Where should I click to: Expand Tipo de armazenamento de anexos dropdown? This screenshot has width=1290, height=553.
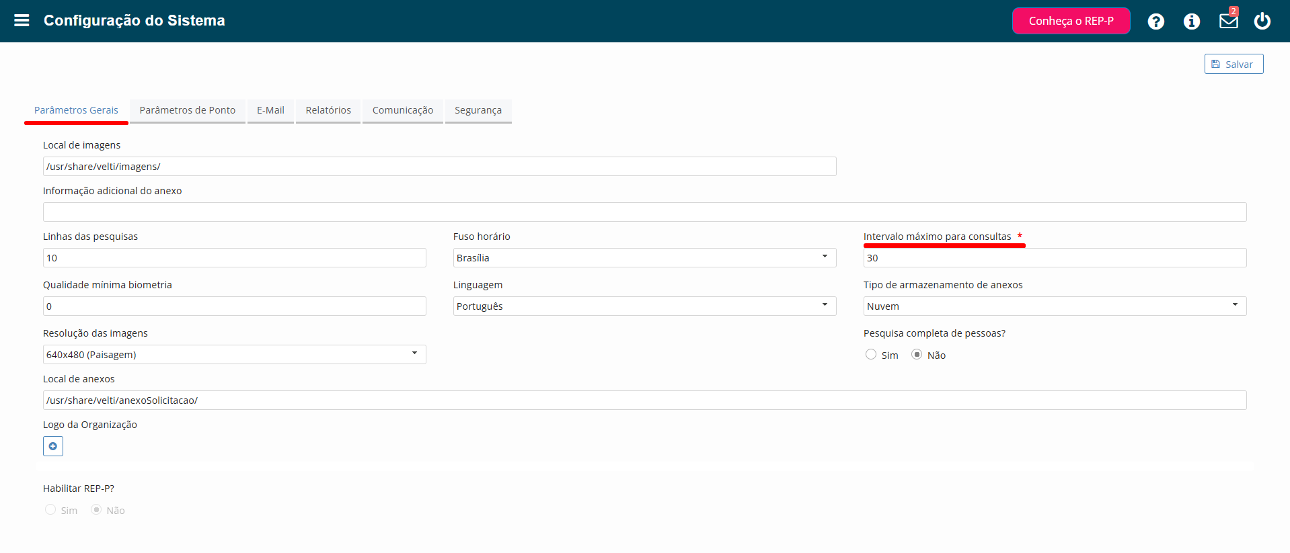(1055, 306)
